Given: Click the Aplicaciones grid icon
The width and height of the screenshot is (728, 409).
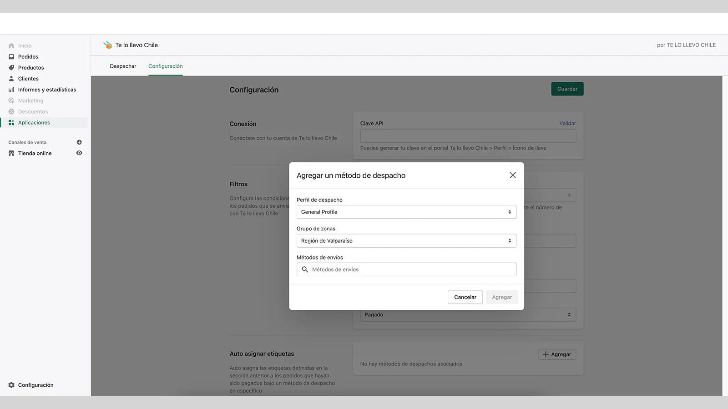Looking at the screenshot, I should pyautogui.click(x=11, y=123).
